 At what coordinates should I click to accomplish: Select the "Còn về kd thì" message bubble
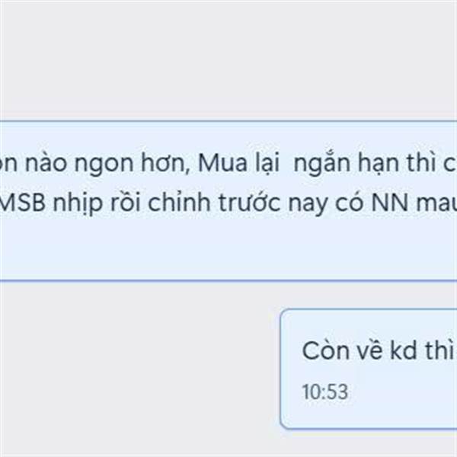369,369
